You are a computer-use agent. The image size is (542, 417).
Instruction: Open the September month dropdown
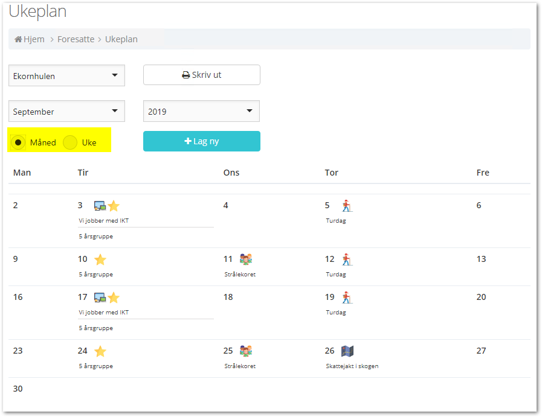pyautogui.click(x=66, y=112)
